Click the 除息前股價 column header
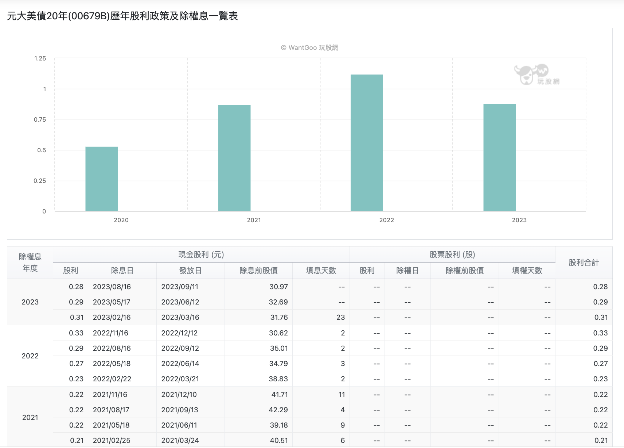This screenshot has height=448, width=624. point(258,271)
